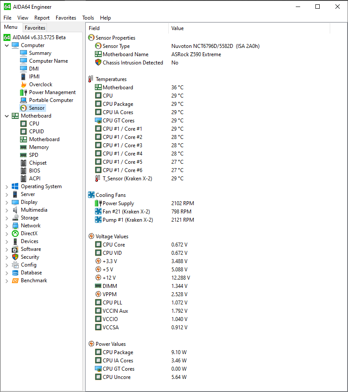Viewport: 348px width, 392px height.
Task: Open the Help menu
Action: [105, 18]
